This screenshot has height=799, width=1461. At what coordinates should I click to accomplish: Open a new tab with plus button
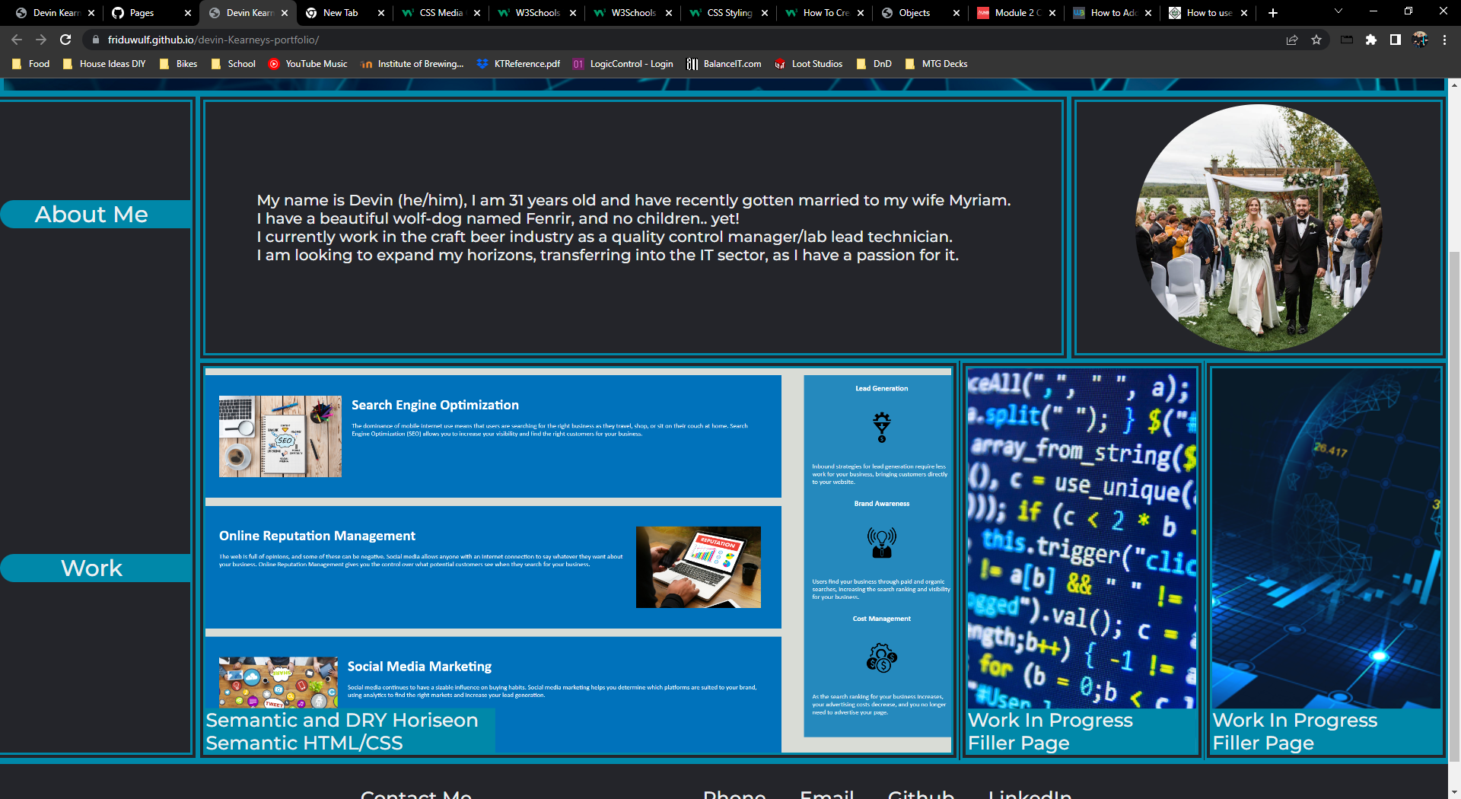tap(1273, 13)
